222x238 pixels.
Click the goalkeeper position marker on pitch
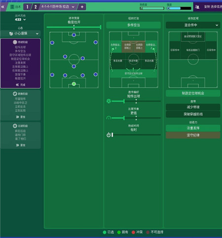coord(74,84)
